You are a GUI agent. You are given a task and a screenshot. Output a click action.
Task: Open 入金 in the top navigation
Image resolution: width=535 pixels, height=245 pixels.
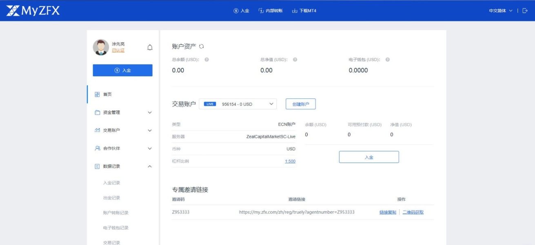pos(241,11)
